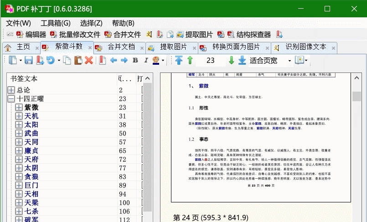The height and width of the screenshot is (222, 367).
Task: Select the 太阳 bookmark row
Action: pos(31,125)
